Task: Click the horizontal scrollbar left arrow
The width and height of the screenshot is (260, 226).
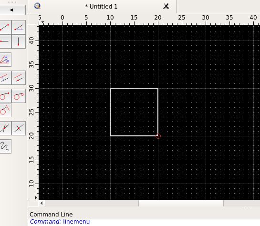Action: (x=42, y=203)
